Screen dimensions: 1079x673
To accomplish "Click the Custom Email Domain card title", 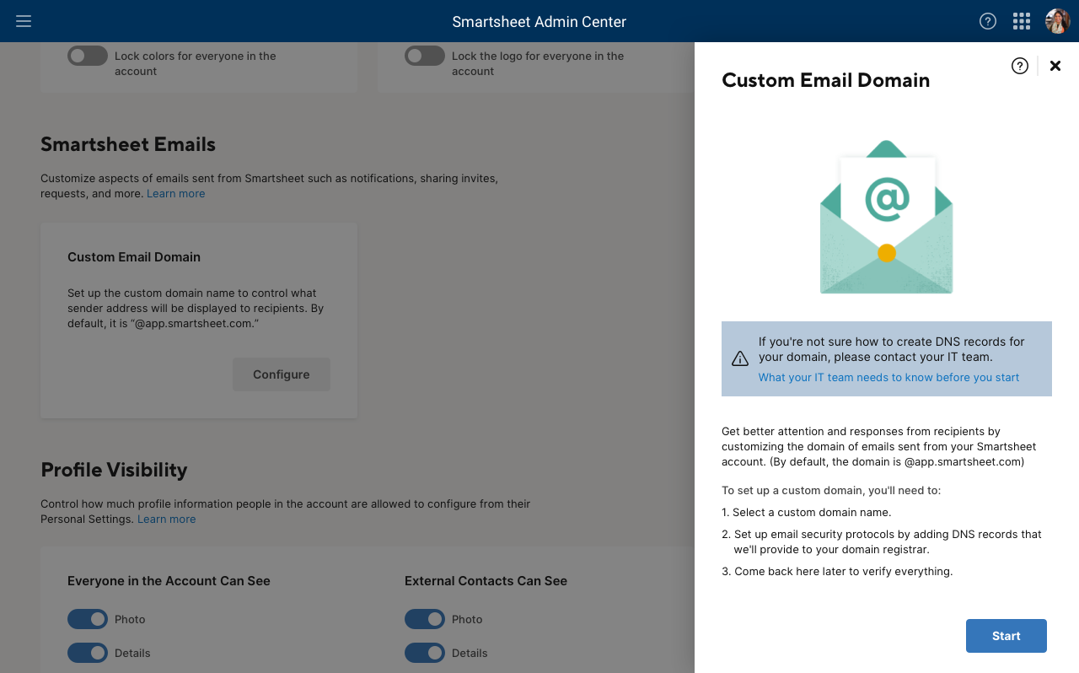I will tap(134, 256).
